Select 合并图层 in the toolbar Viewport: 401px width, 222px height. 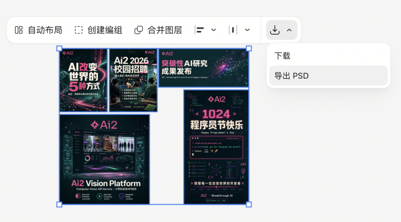coord(165,30)
